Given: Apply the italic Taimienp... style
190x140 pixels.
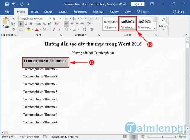Looking at the screenshot, I should (144, 24).
